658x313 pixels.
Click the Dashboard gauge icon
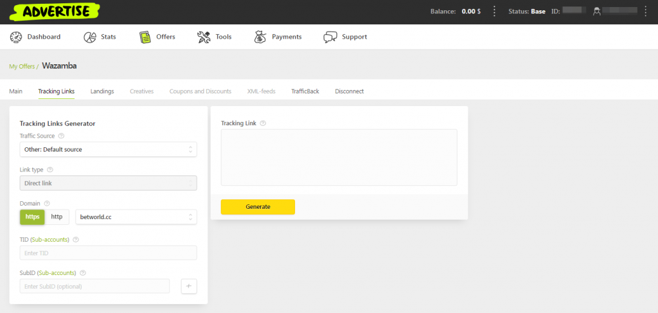click(x=16, y=37)
